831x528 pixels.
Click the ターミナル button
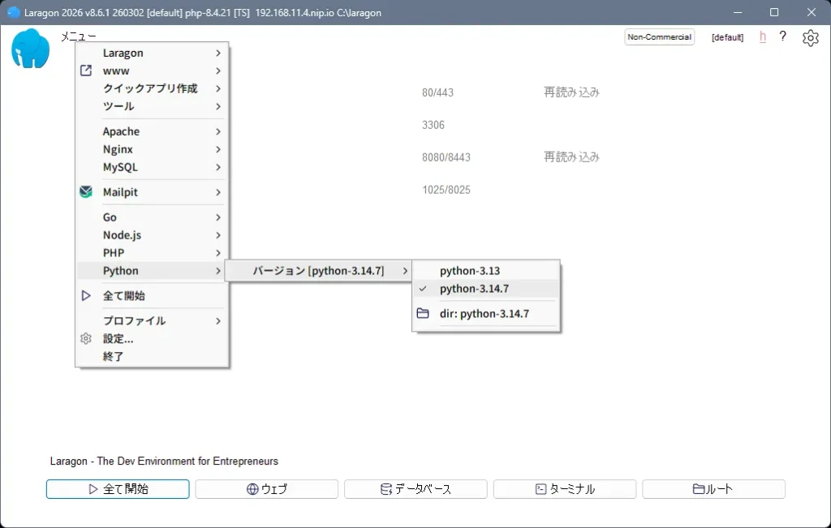[565, 489]
